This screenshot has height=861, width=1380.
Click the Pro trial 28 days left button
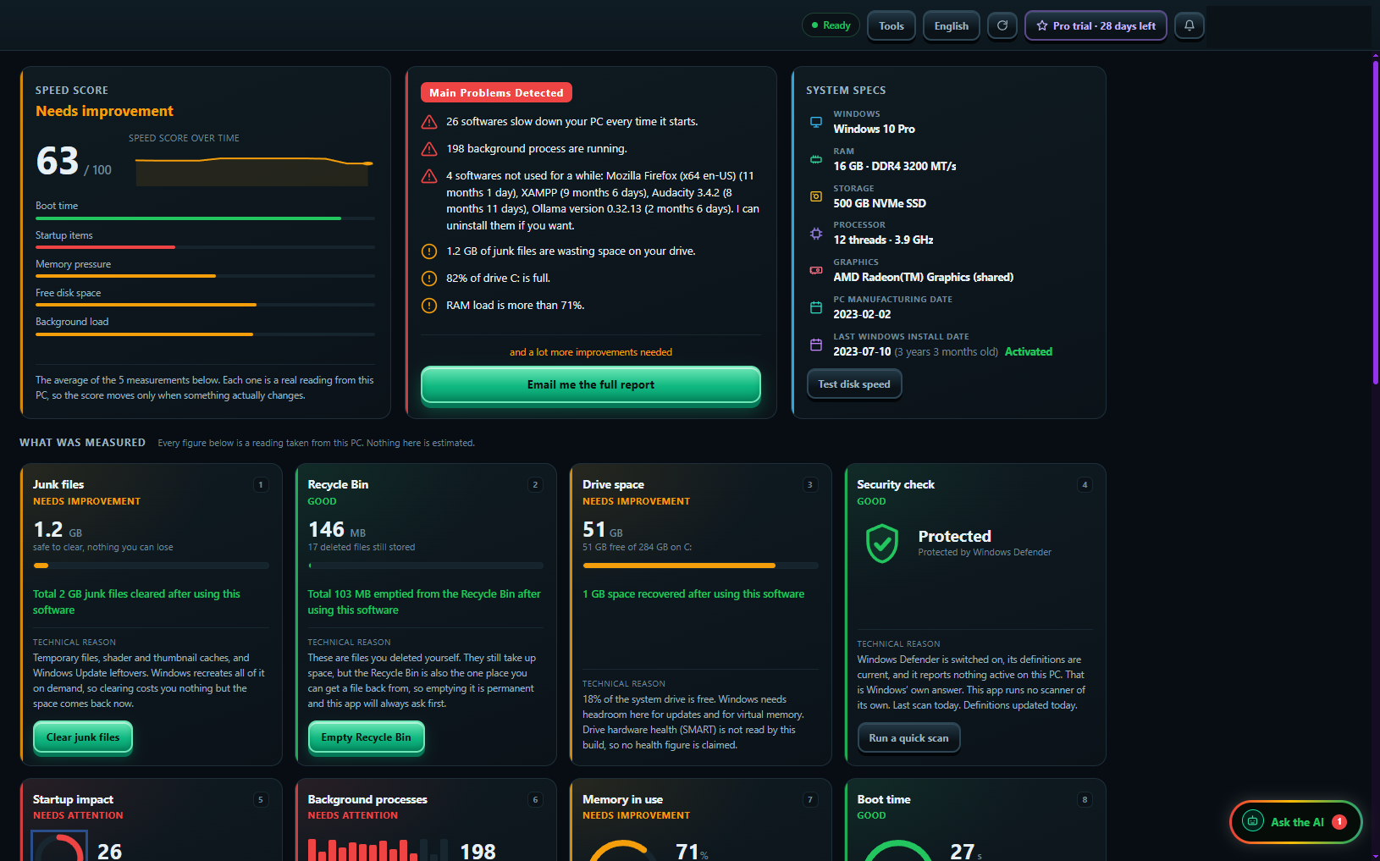click(1096, 25)
